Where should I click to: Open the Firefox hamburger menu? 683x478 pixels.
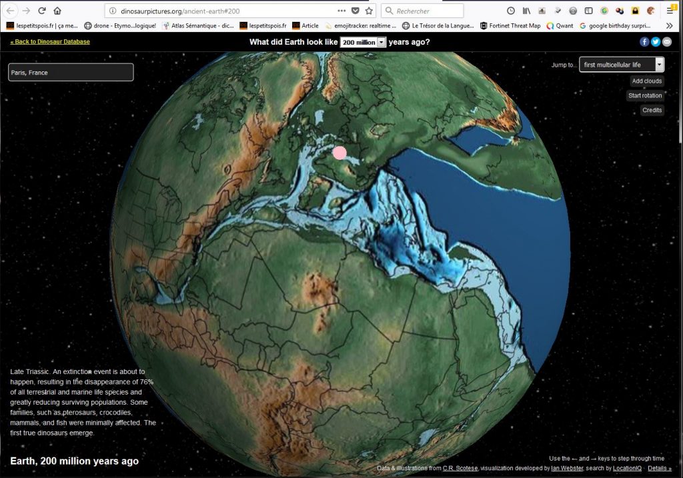point(670,11)
